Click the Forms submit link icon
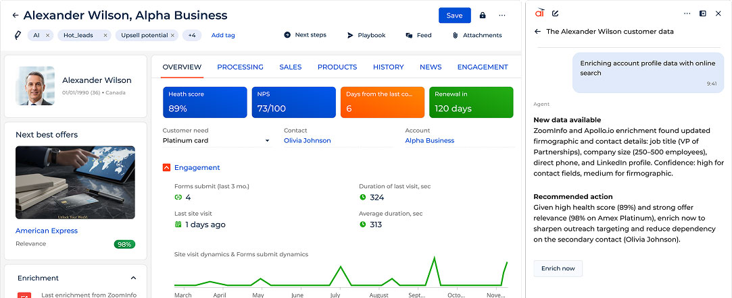The image size is (732, 298). click(178, 198)
